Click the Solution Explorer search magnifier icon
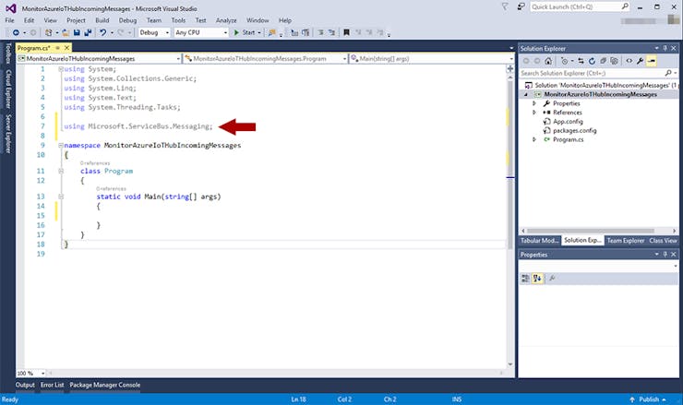683x405 pixels. tap(668, 73)
